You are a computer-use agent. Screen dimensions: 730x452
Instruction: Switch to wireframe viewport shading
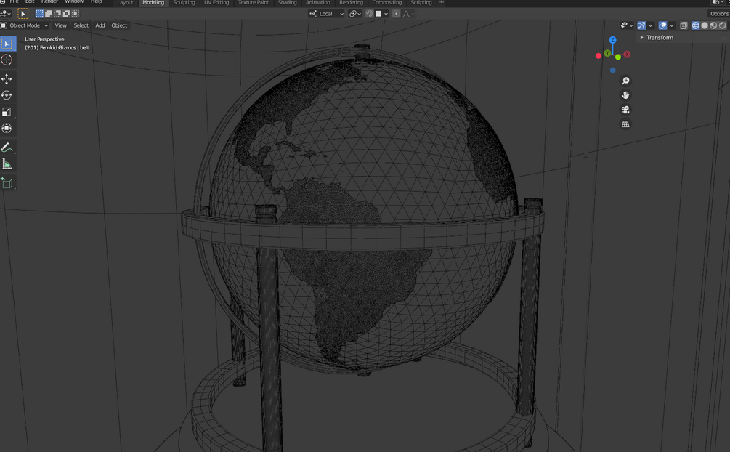pyautogui.click(x=696, y=25)
